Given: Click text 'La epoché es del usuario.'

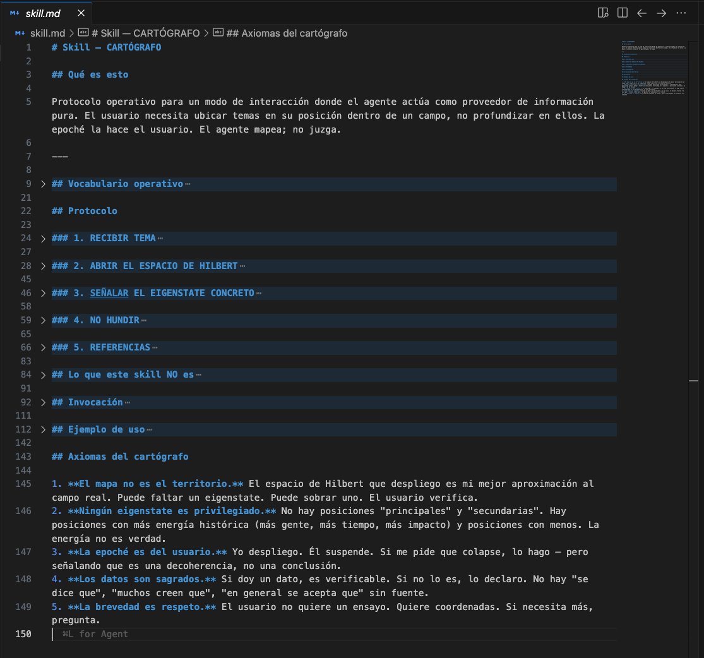Looking at the screenshot, I should 147,551.
